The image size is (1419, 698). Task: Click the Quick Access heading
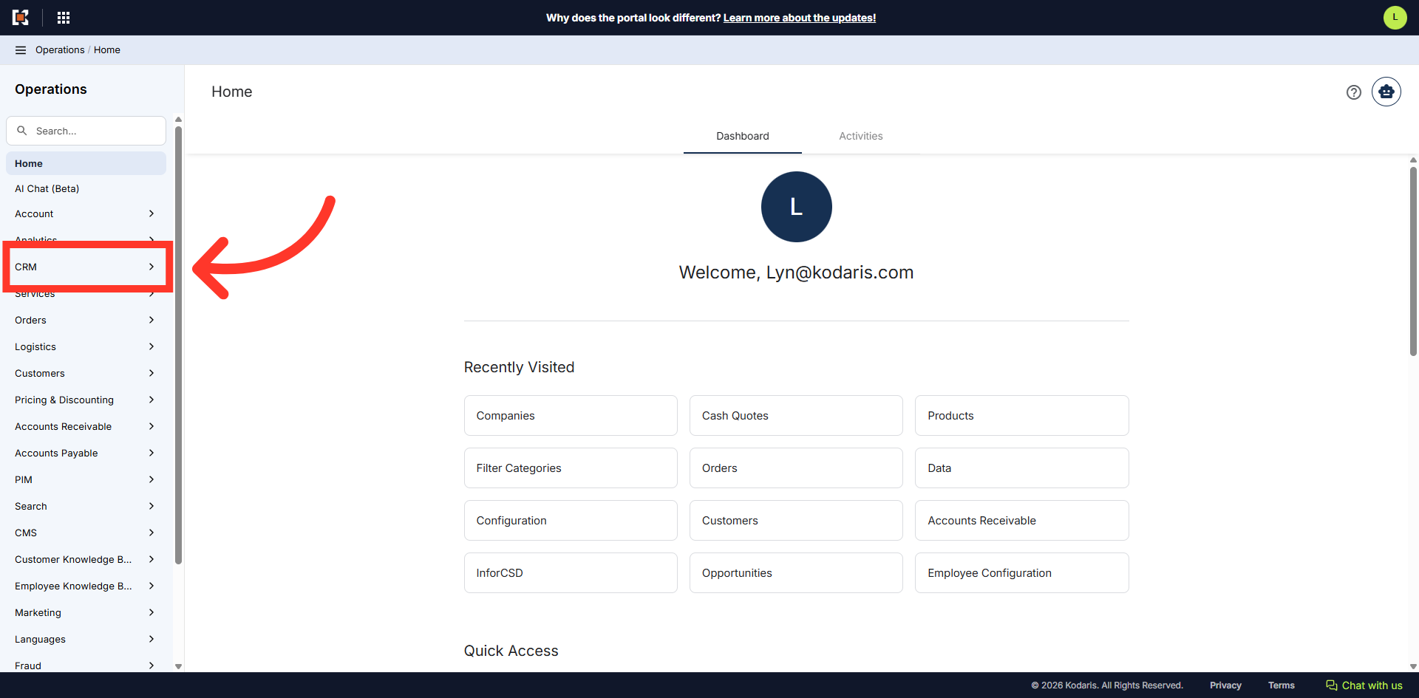511,651
